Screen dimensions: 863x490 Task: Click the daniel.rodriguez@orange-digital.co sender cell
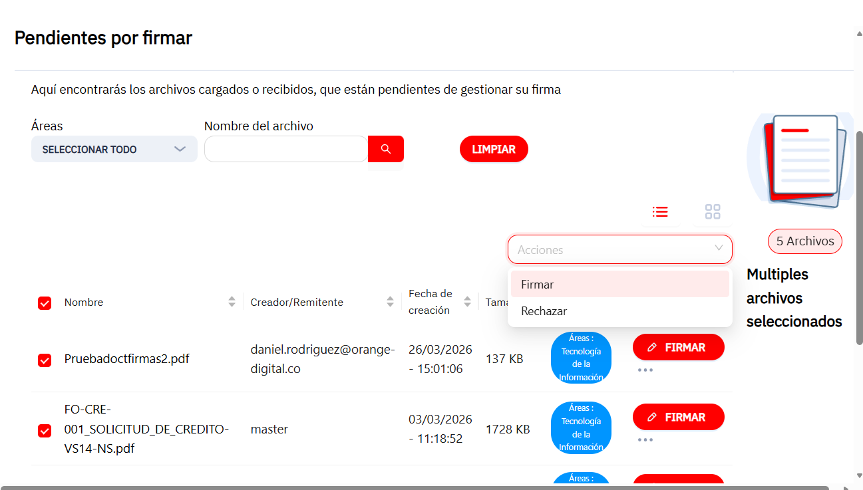pos(323,359)
